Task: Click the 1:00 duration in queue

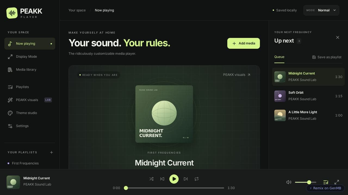Action: [x=339, y=115]
